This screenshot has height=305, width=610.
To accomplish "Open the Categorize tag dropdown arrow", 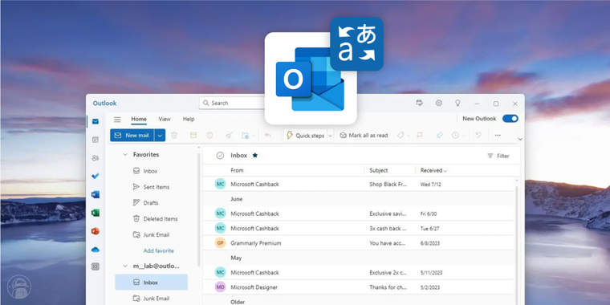I will [x=408, y=136].
